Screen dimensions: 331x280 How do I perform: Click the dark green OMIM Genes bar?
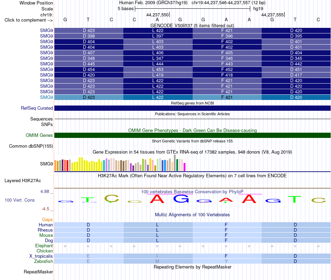193,135
